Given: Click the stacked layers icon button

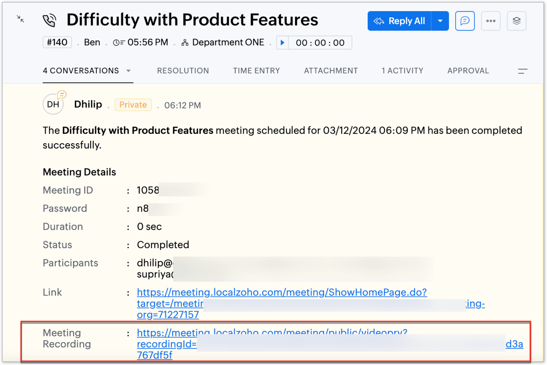Looking at the screenshot, I should (x=516, y=21).
